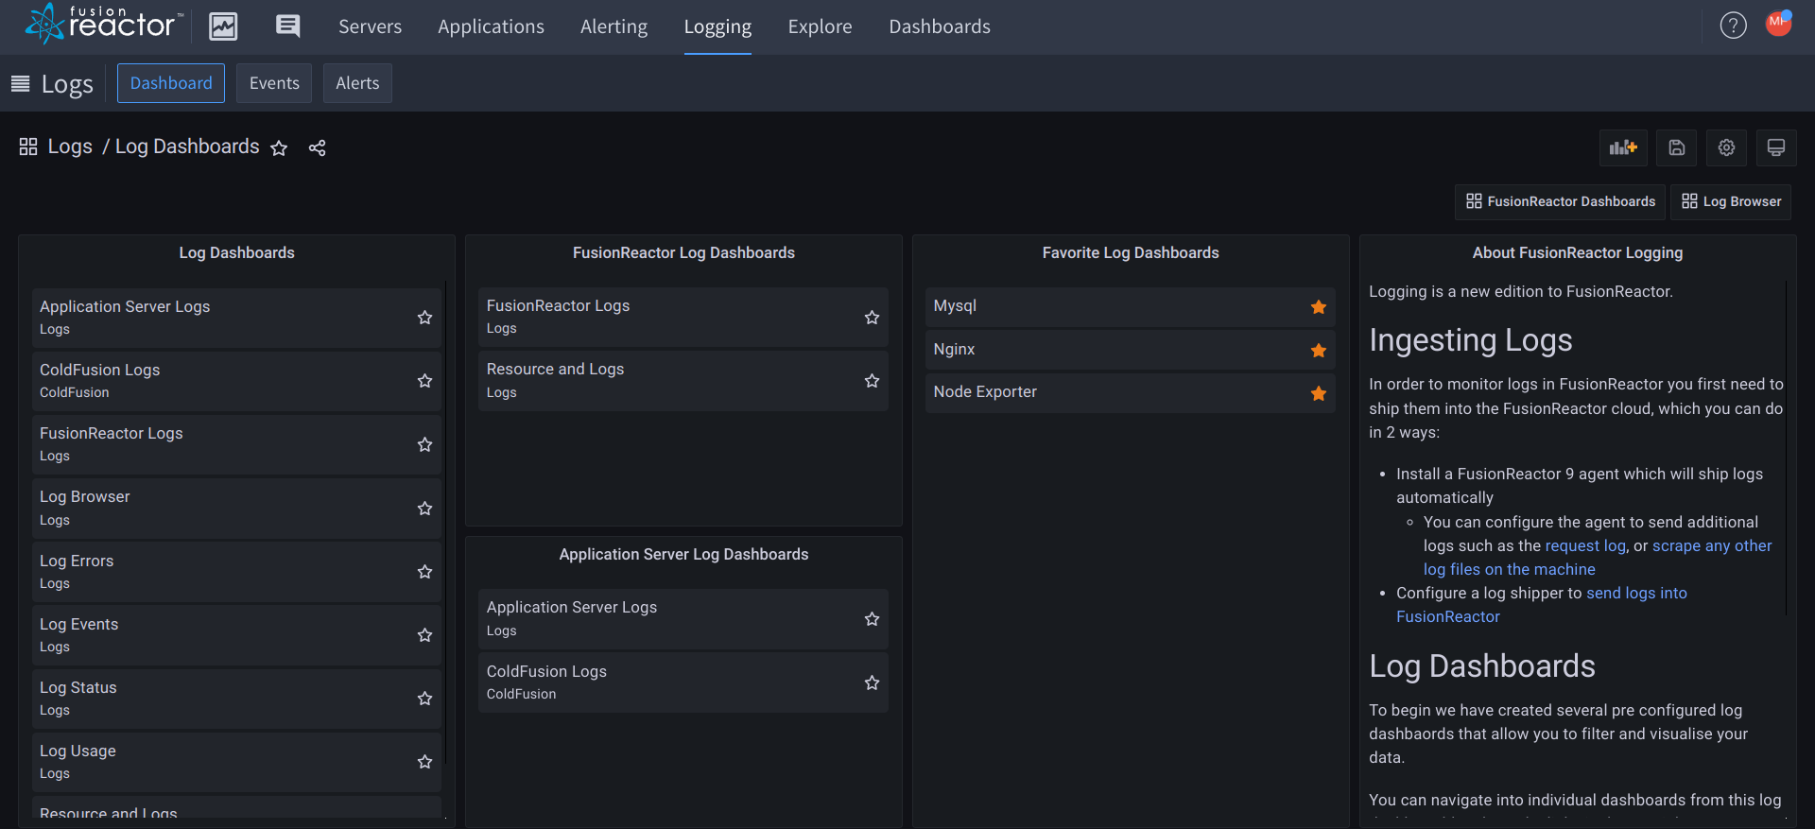Image resolution: width=1815 pixels, height=829 pixels.
Task: Mark Log Dashboards as favorite with star
Action: tap(279, 148)
